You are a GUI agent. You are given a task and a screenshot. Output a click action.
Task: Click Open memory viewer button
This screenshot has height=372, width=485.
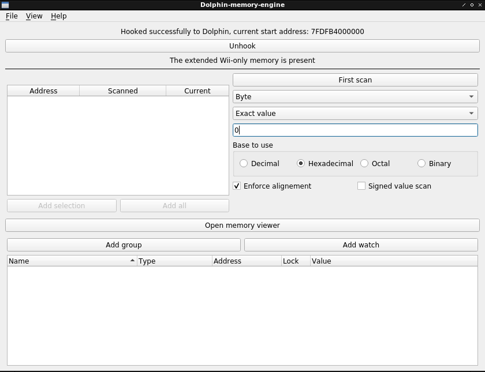(x=242, y=226)
